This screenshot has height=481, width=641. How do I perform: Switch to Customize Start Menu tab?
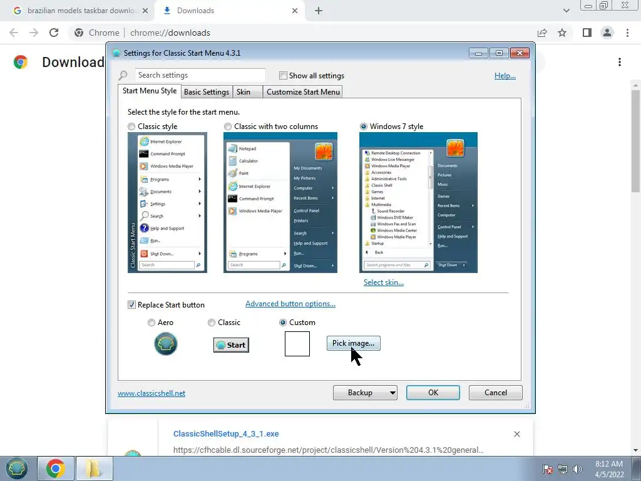pos(303,92)
